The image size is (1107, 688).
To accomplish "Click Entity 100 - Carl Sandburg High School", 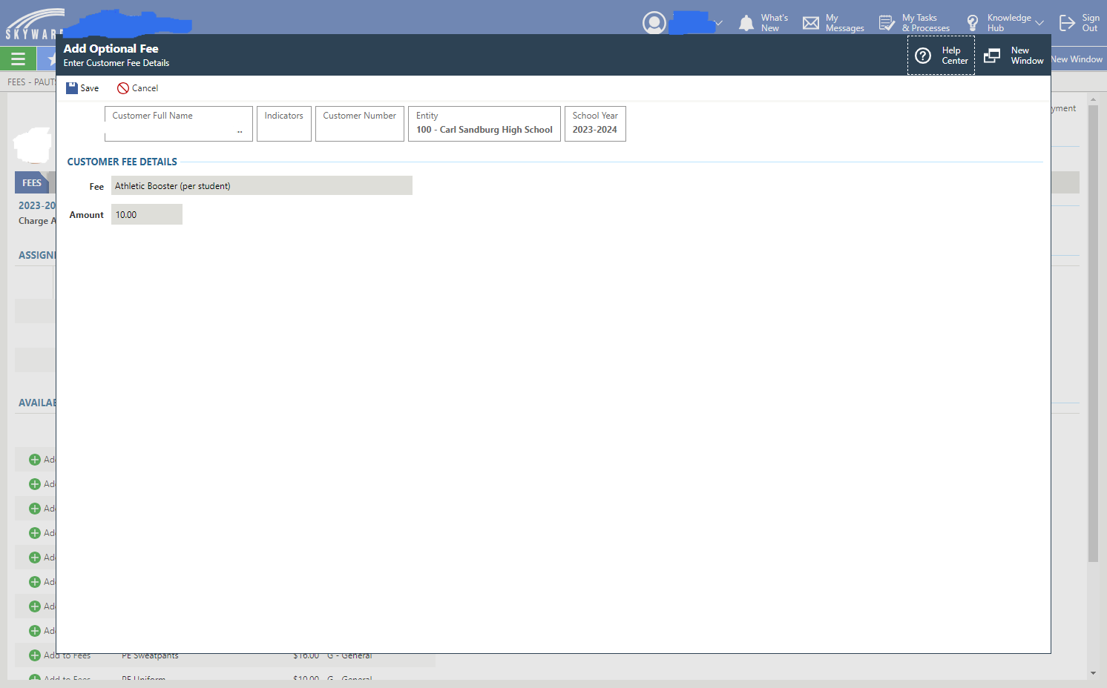I will (484, 124).
